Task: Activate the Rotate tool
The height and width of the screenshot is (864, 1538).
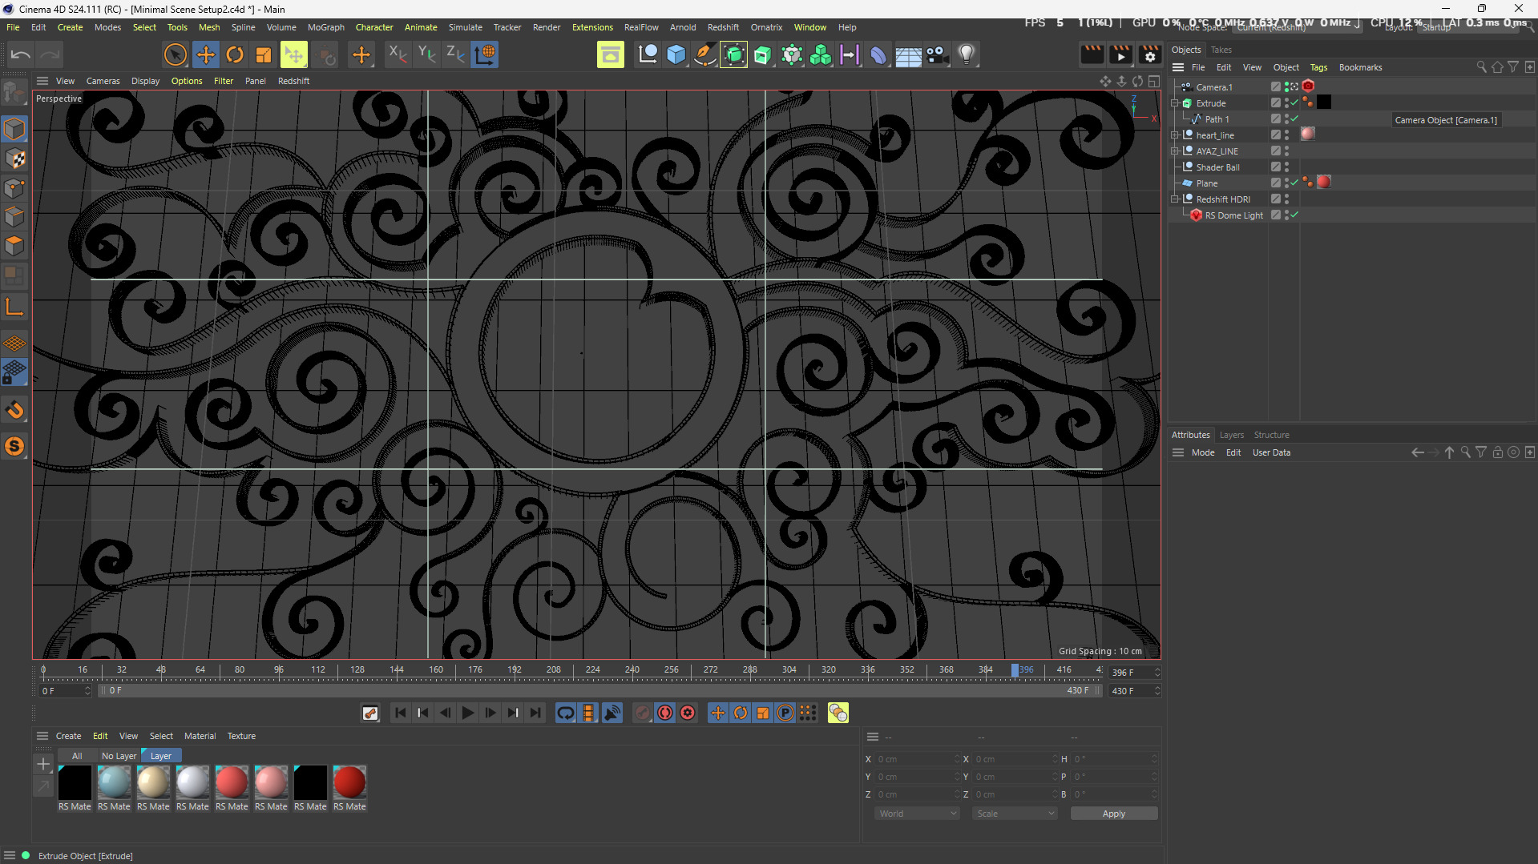Action: click(x=235, y=54)
